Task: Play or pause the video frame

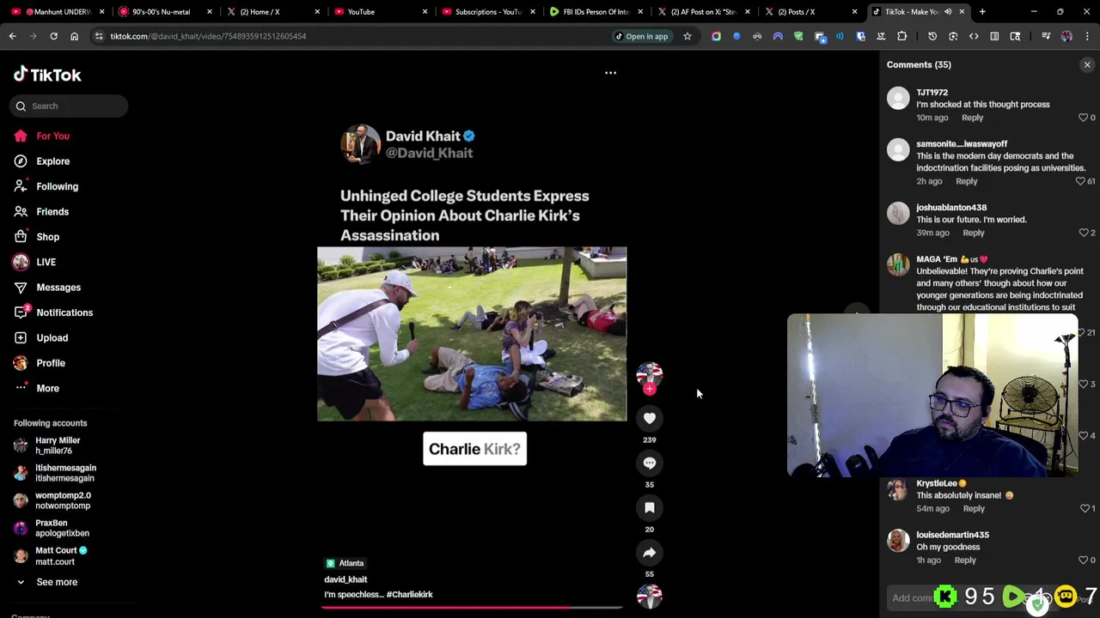Action: point(472,334)
